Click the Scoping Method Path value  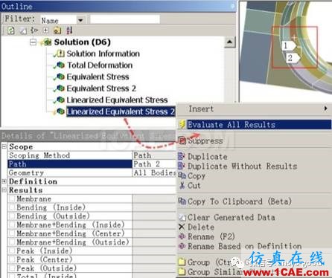tap(154, 155)
